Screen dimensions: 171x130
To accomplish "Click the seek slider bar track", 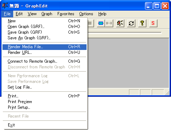I will 124,33.
